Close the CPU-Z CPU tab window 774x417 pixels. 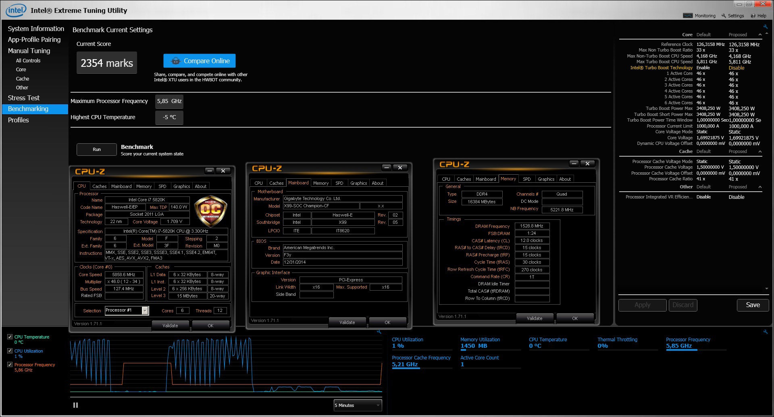223,171
